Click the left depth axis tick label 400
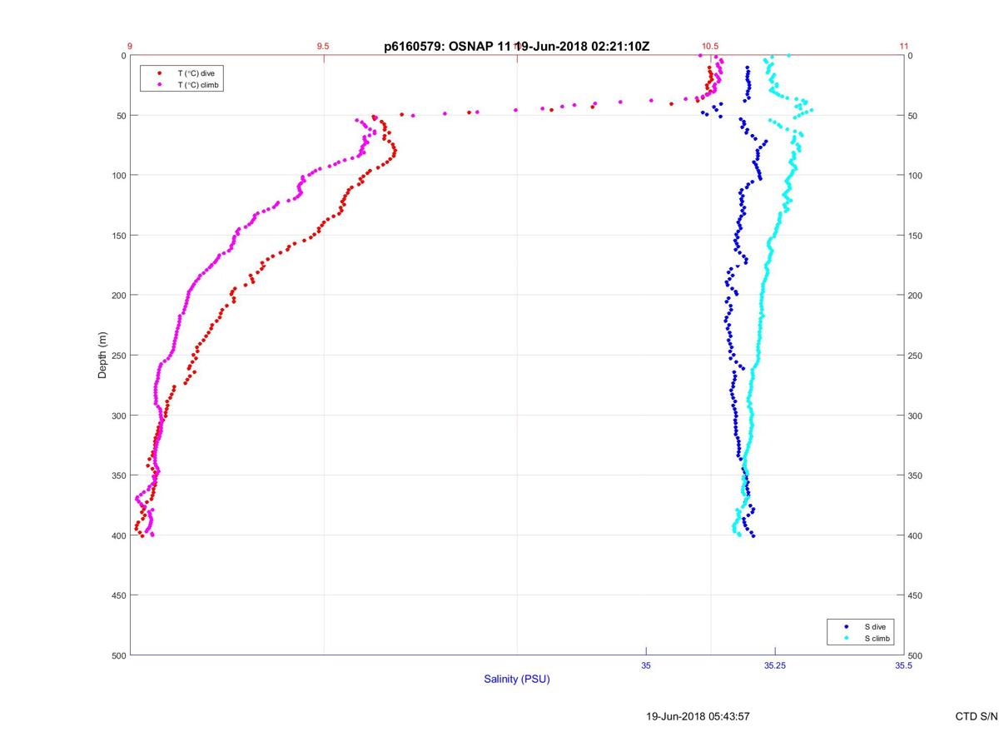 pyautogui.click(x=118, y=535)
